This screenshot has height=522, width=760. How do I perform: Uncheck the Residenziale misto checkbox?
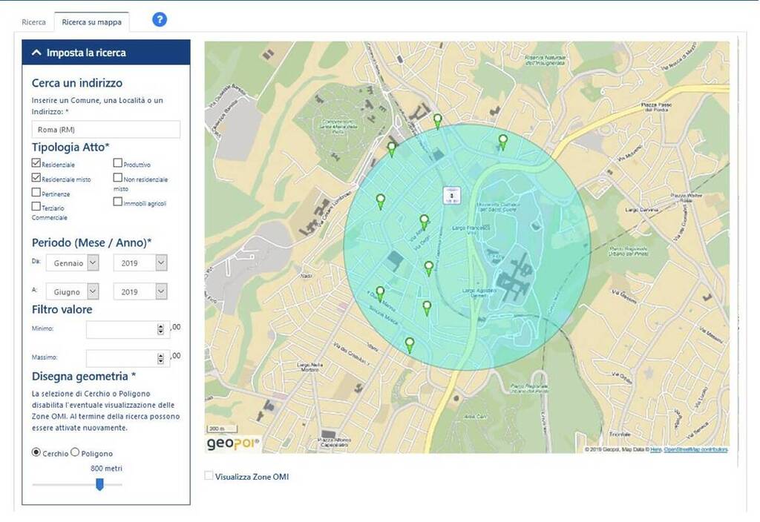(x=36, y=177)
